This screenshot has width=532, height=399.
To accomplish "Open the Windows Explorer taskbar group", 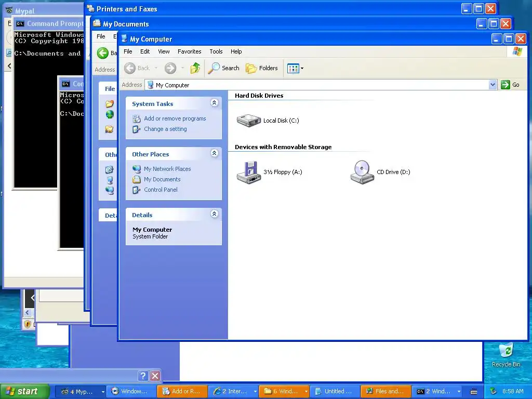I will (x=284, y=391).
